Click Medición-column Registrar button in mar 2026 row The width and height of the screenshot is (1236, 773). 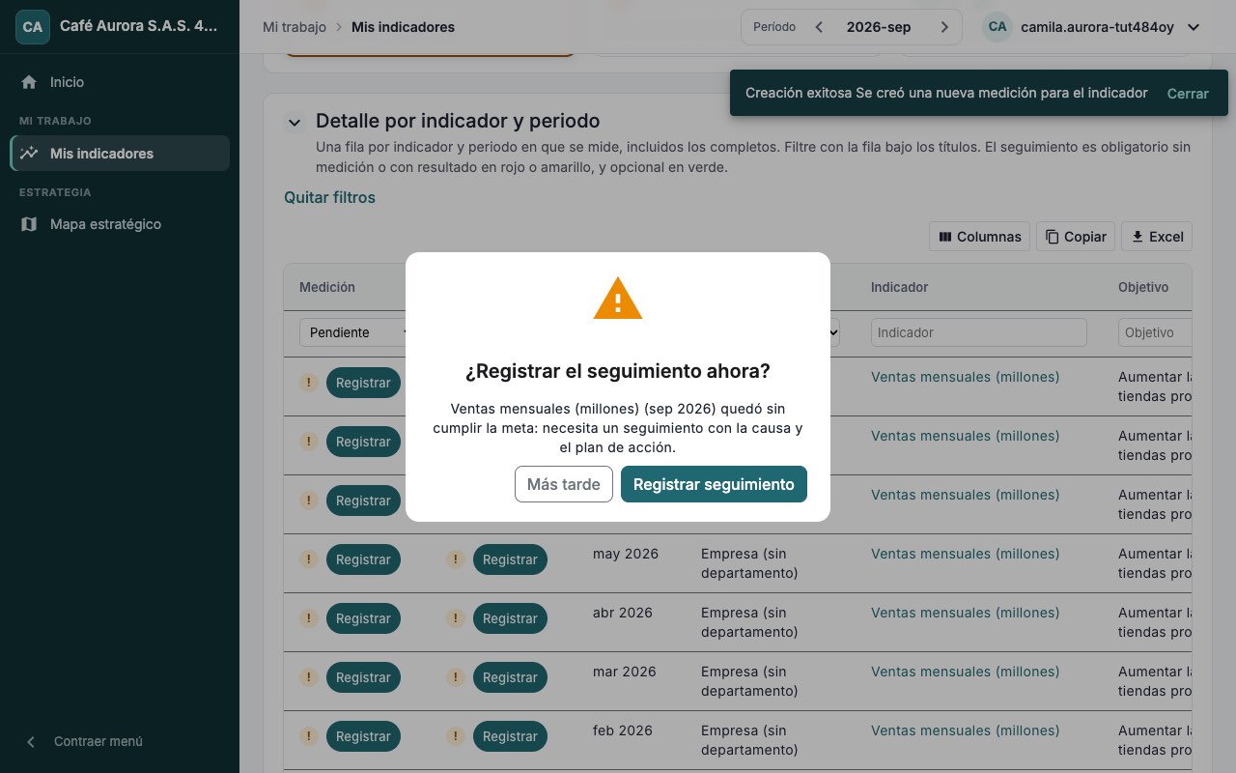click(x=363, y=677)
